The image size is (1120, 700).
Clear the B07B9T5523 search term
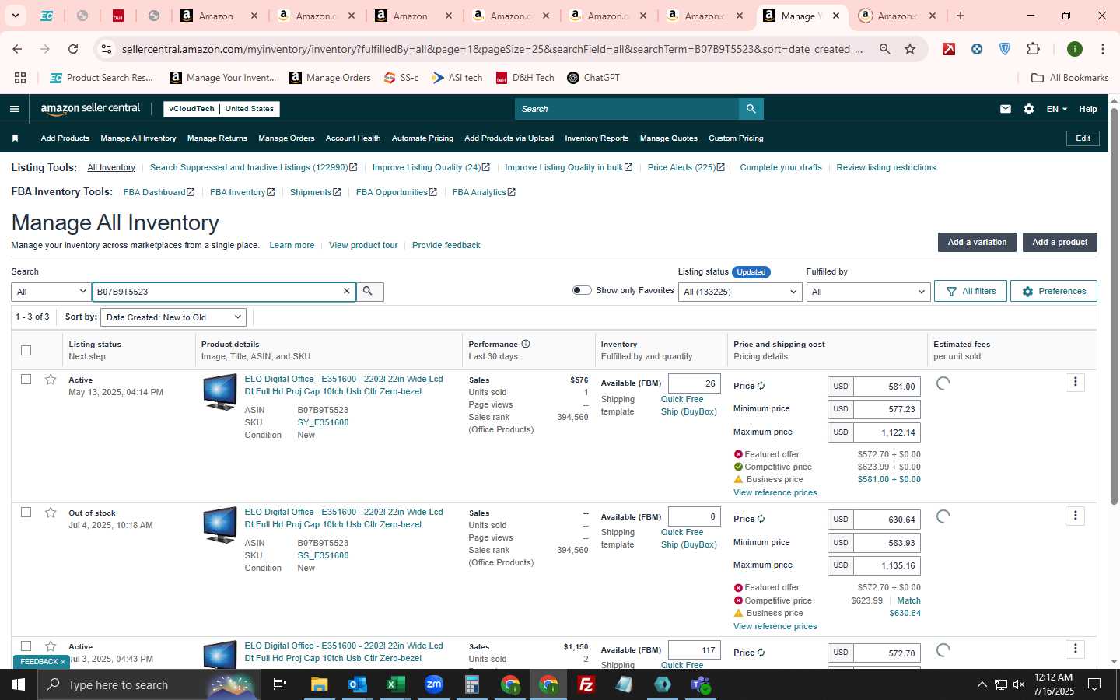tap(347, 291)
